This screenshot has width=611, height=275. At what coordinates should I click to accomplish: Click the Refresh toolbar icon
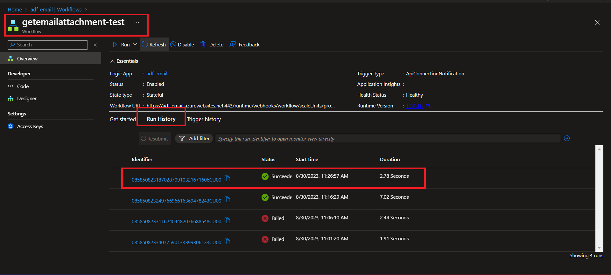point(145,45)
